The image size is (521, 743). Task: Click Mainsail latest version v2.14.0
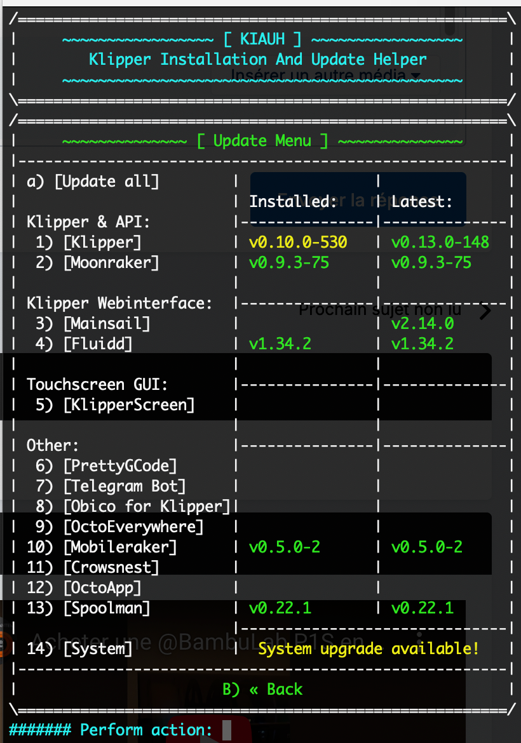coord(423,324)
